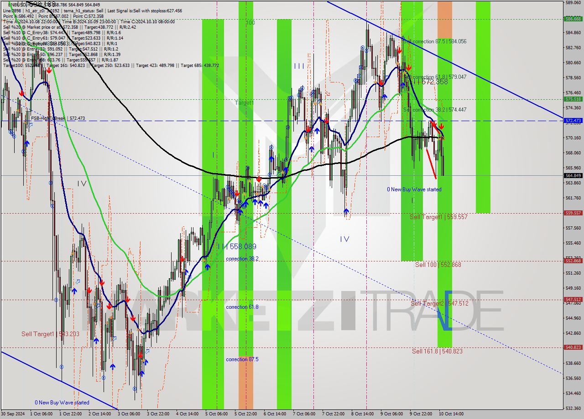Click the blue 572.473 price-axis tag
The width and height of the screenshot is (584, 419).
[573, 121]
